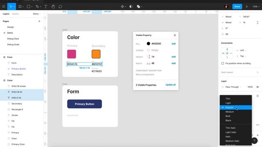Choose Black font weight
Viewport: 262px width, 147px height.
[x=236, y=120]
